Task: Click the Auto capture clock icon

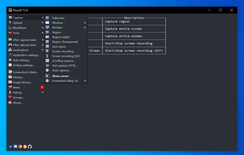Action: point(47,70)
